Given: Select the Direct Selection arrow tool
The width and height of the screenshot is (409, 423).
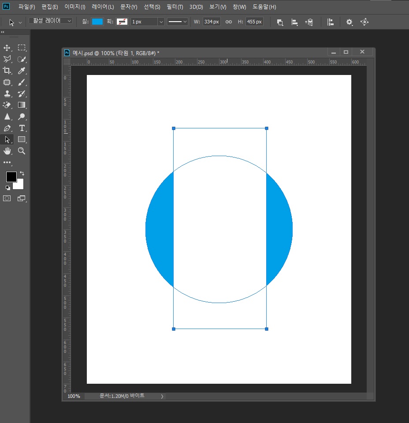Looking at the screenshot, I should 7,139.
